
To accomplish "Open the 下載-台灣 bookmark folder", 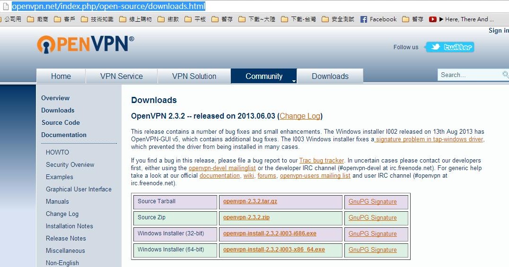I will click(298, 19).
